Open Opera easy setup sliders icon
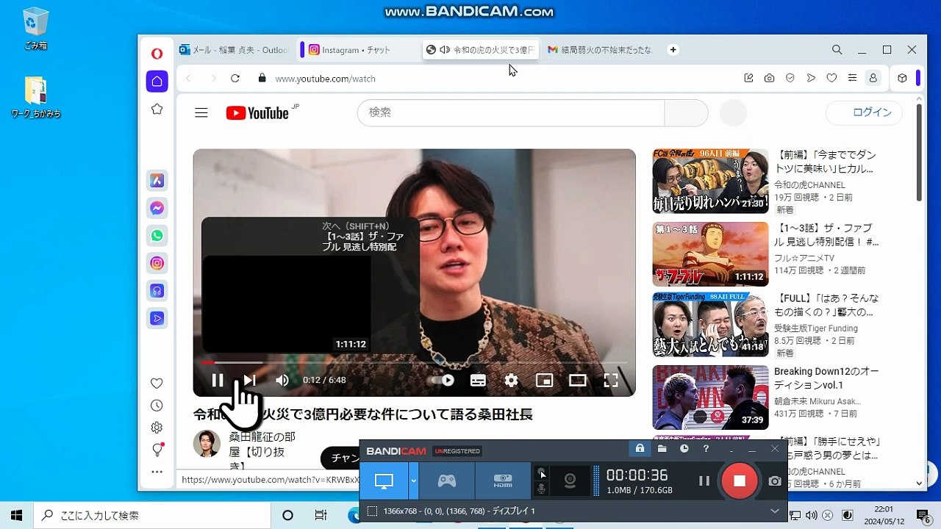 click(852, 78)
